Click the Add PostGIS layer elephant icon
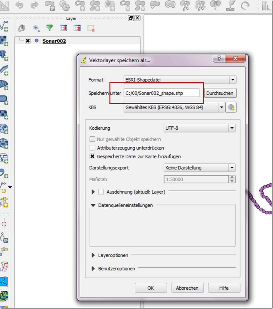Screen dimensions: 273x309 pos(4,55)
